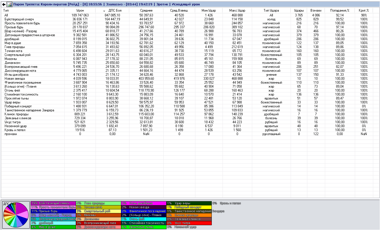This screenshot has height=230, width=380.
Task: Select the Укус тигра table row
Action: click(190, 122)
